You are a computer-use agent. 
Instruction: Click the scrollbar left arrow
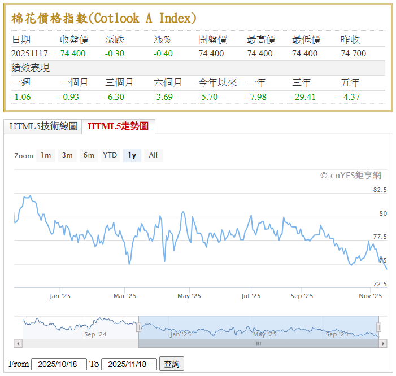tap(18, 343)
